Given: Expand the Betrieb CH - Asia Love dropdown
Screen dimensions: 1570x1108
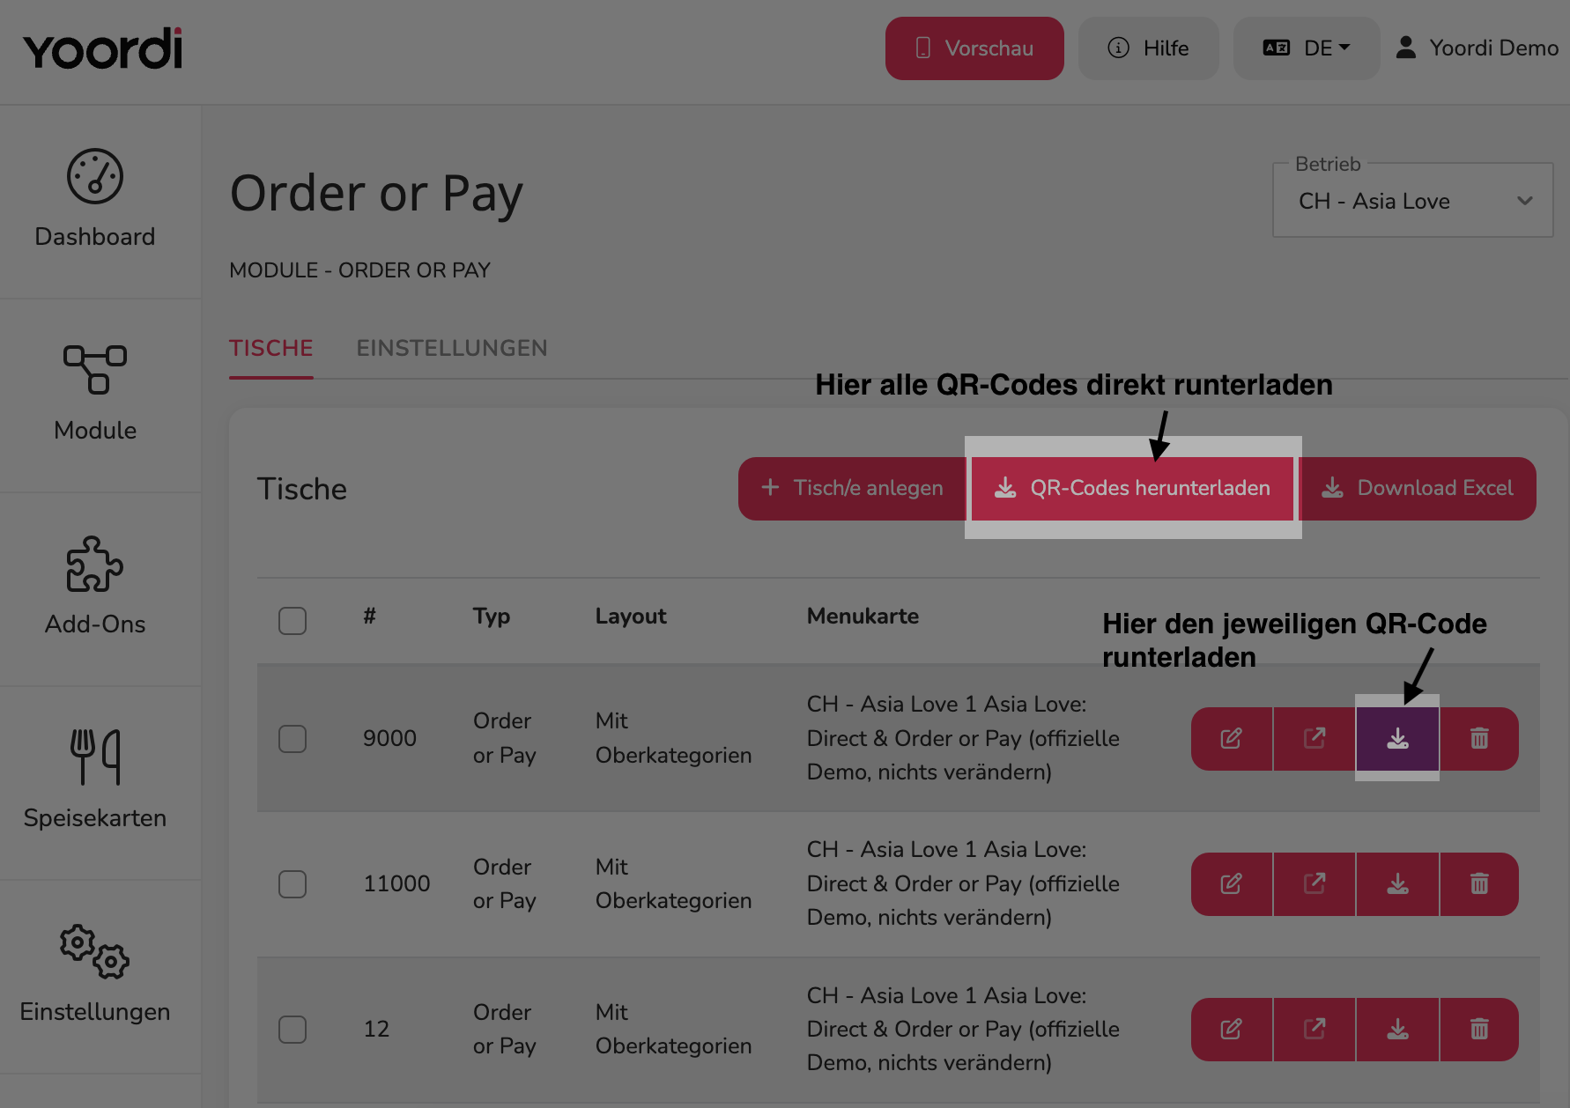Looking at the screenshot, I should [x=1412, y=201].
